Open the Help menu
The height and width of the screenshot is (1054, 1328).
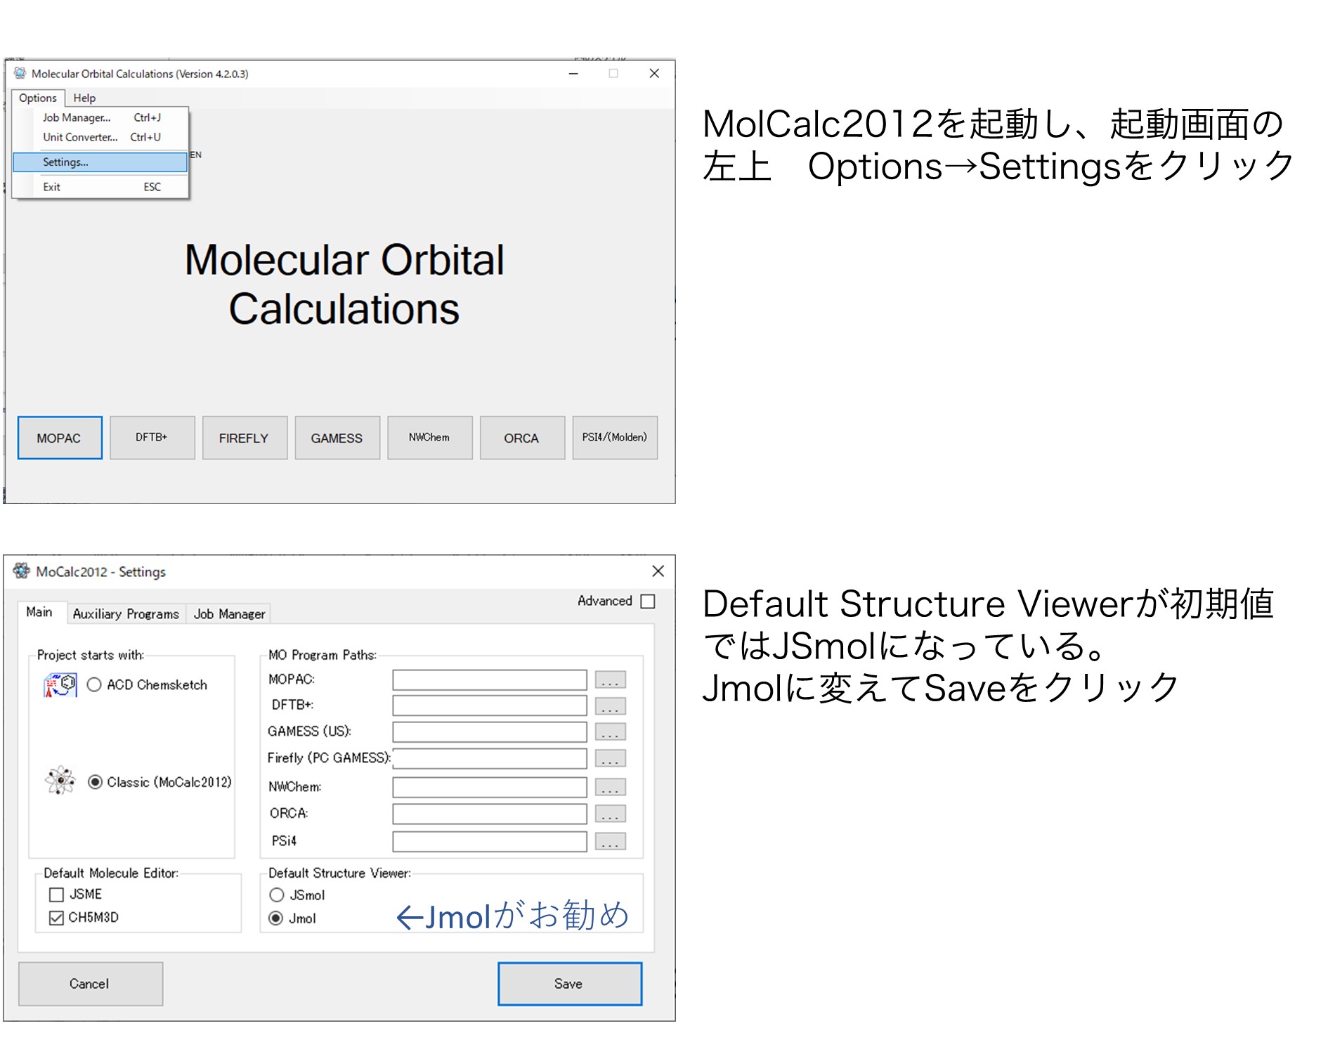coord(84,98)
